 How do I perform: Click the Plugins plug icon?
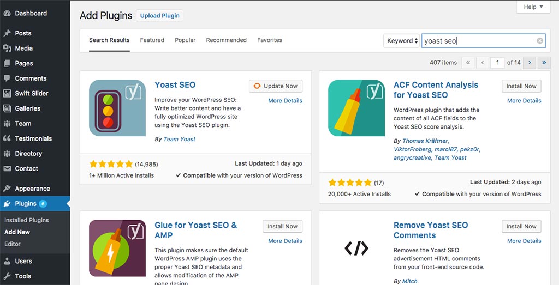tap(7, 203)
